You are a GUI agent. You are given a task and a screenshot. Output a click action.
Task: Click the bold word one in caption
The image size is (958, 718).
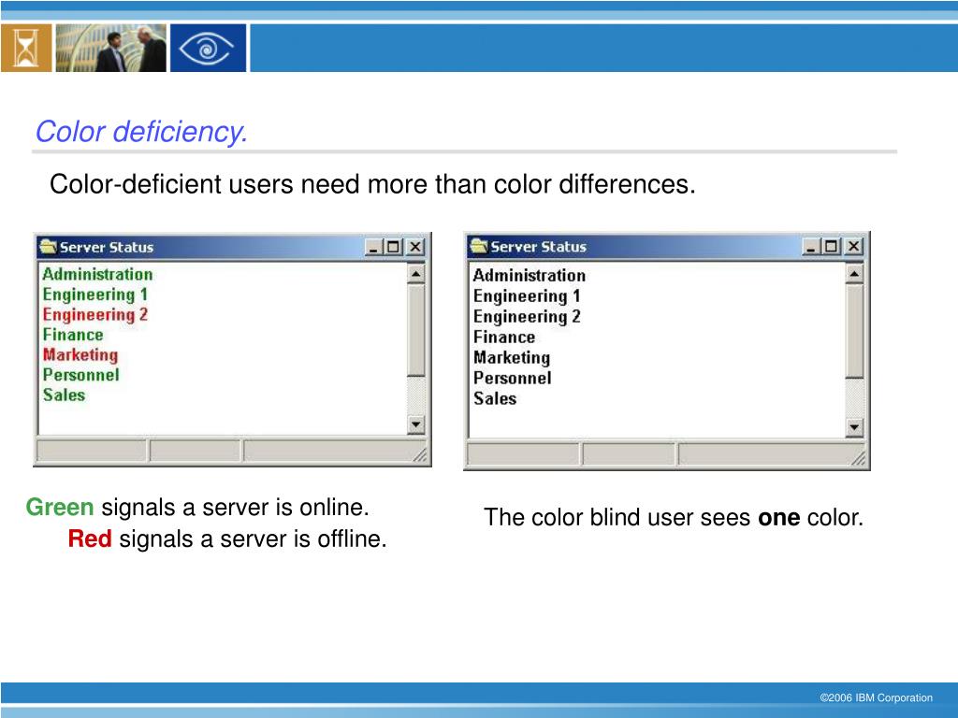click(779, 518)
